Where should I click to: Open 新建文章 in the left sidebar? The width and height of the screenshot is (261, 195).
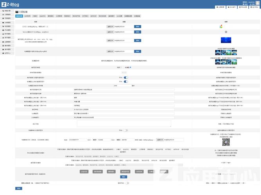tap(7, 11)
